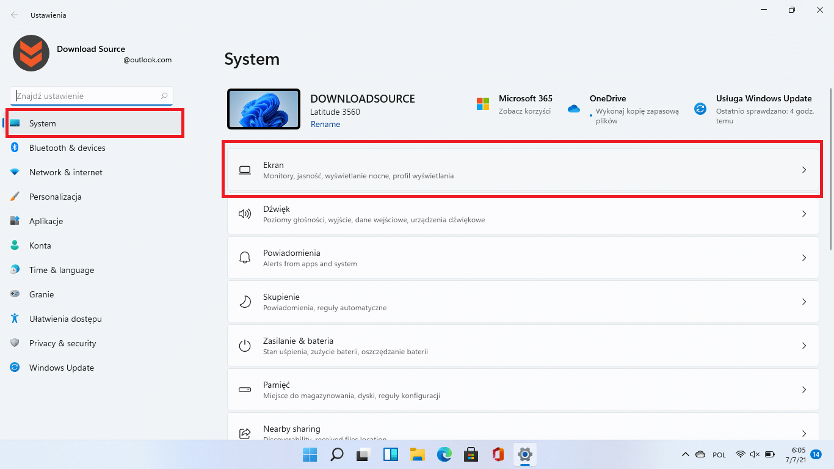Open File Explorer from the taskbar
The image size is (834, 469).
(x=418, y=454)
